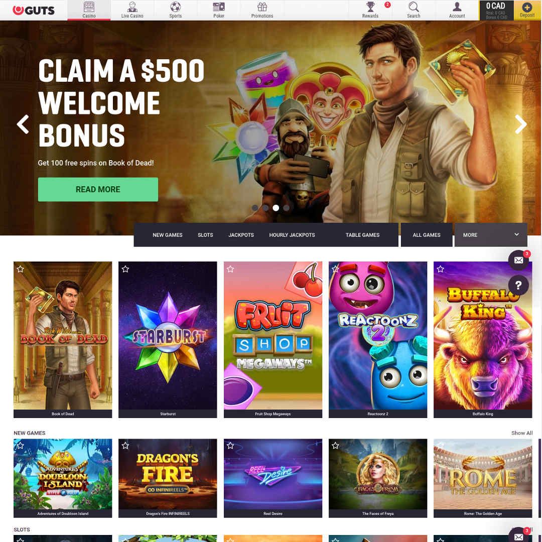Screen dimensions: 542x542
Task: Go to previous banner with left arrow
Action: tap(23, 124)
